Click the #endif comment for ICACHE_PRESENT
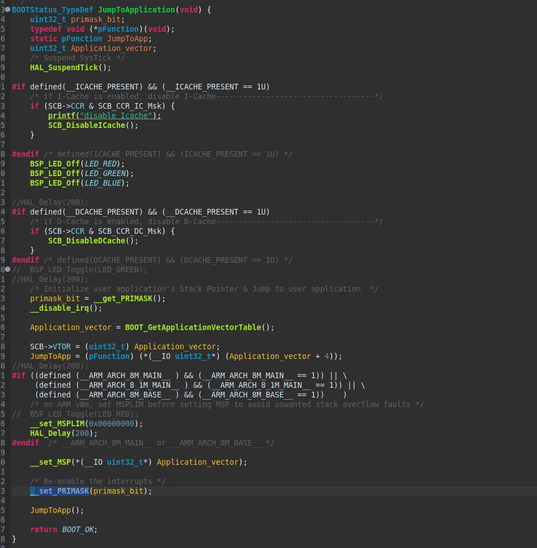The image size is (537, 548). point(168,154)
